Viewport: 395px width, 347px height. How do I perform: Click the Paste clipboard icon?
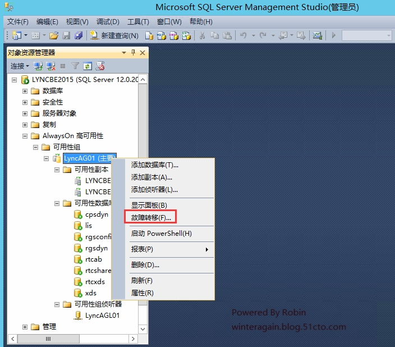[x=227, y=35]
